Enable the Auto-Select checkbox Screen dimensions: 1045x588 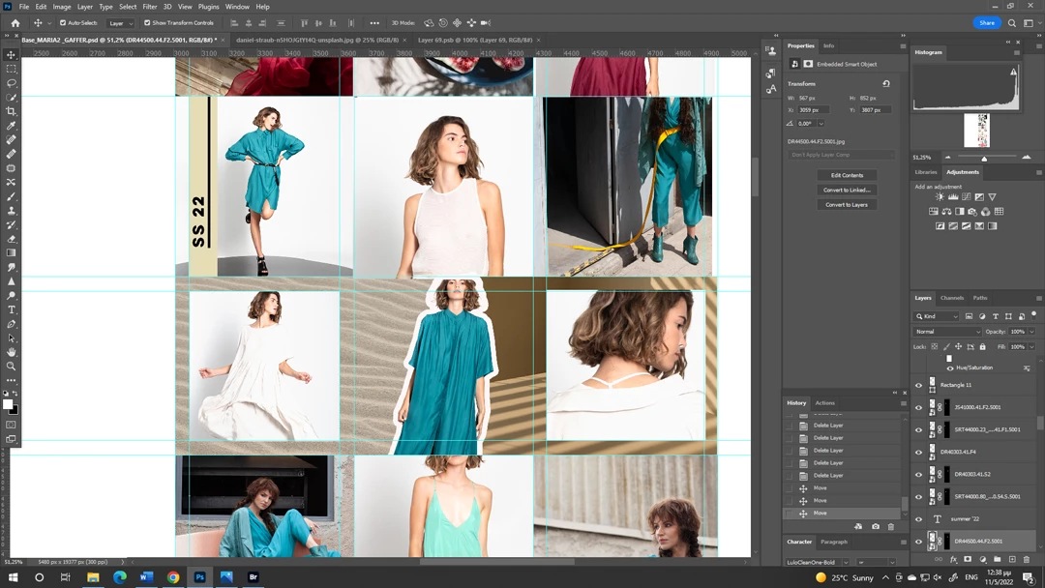(x=64, y=22)
